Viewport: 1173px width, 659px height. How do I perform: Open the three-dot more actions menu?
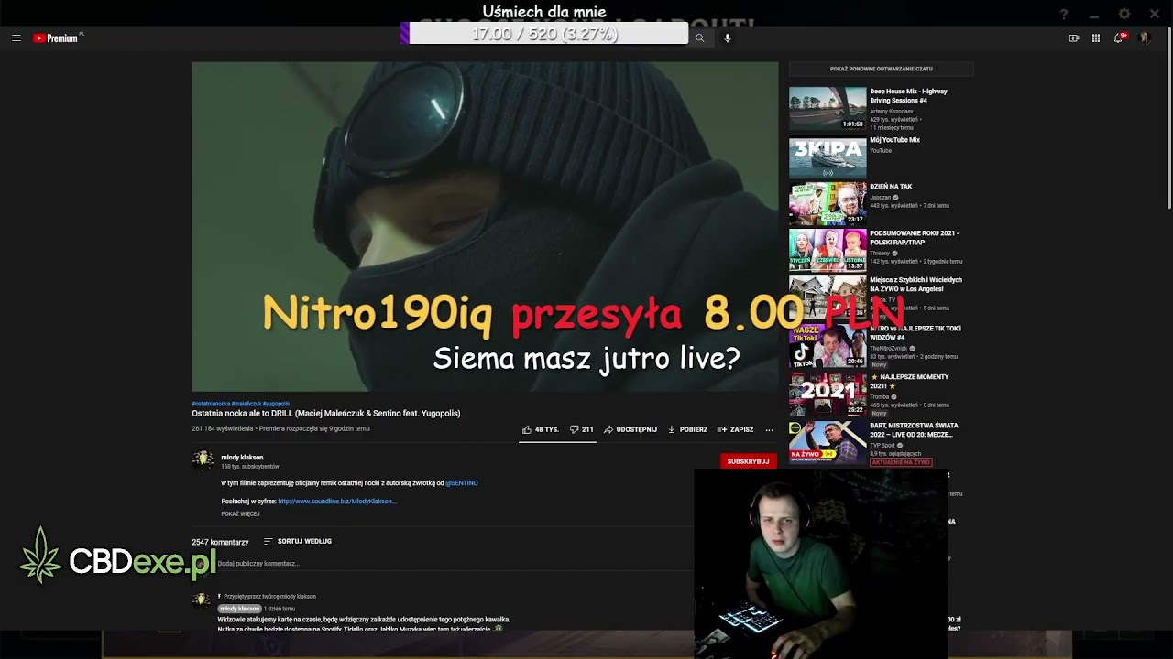(x=769, y=429)
